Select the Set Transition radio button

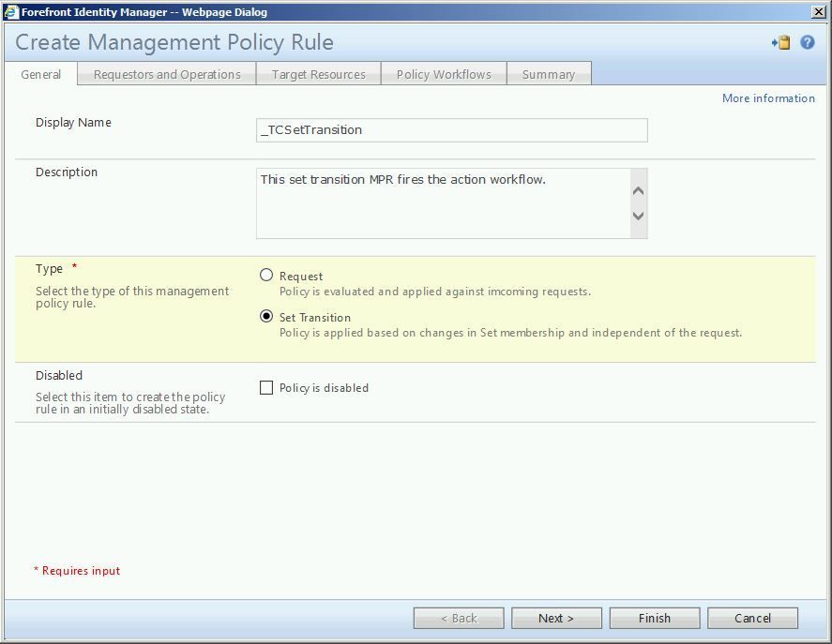tap(266, 316)
